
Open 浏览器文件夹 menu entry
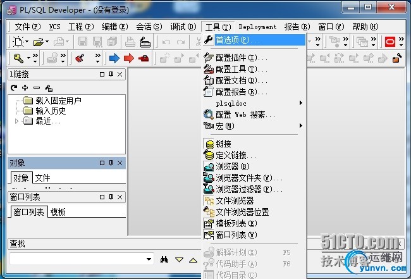coord(254,178)
